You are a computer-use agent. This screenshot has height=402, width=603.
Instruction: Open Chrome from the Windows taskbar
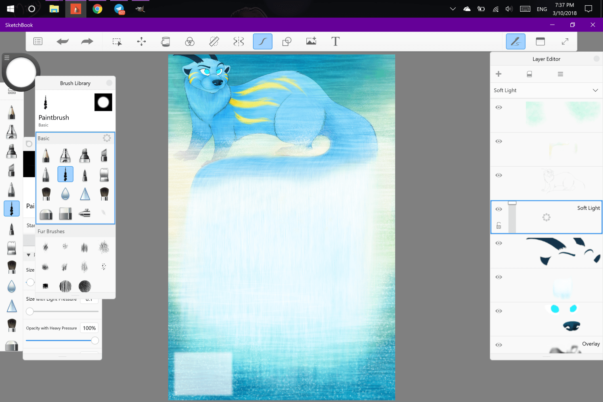(x=97, y=9)
